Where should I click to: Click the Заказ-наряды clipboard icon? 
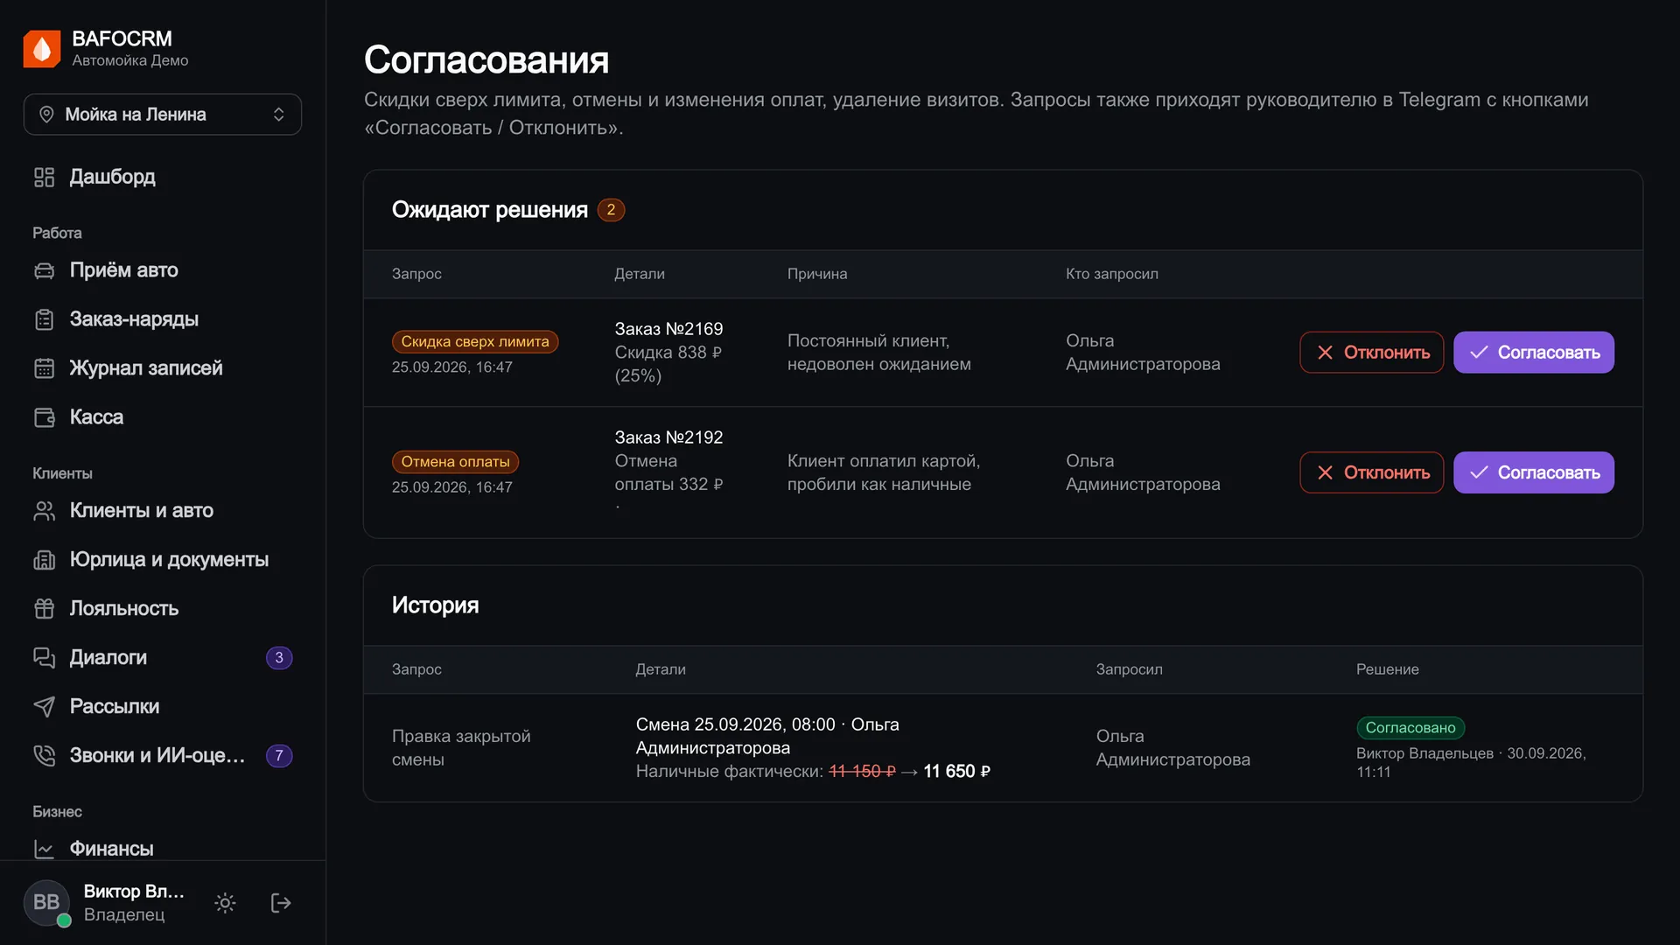click(45, 319)
